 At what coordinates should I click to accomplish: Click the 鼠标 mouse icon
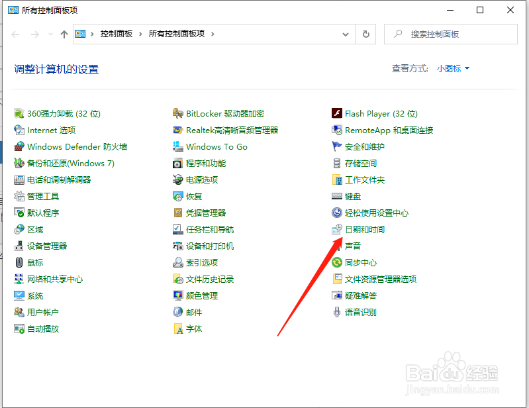[19, 262]
